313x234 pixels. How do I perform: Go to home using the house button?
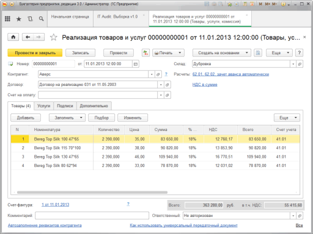coord(13,37)
